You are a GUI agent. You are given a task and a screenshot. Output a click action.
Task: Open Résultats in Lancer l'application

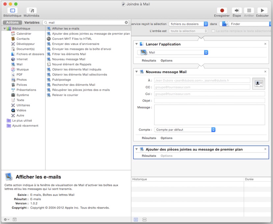click(149, 60)
